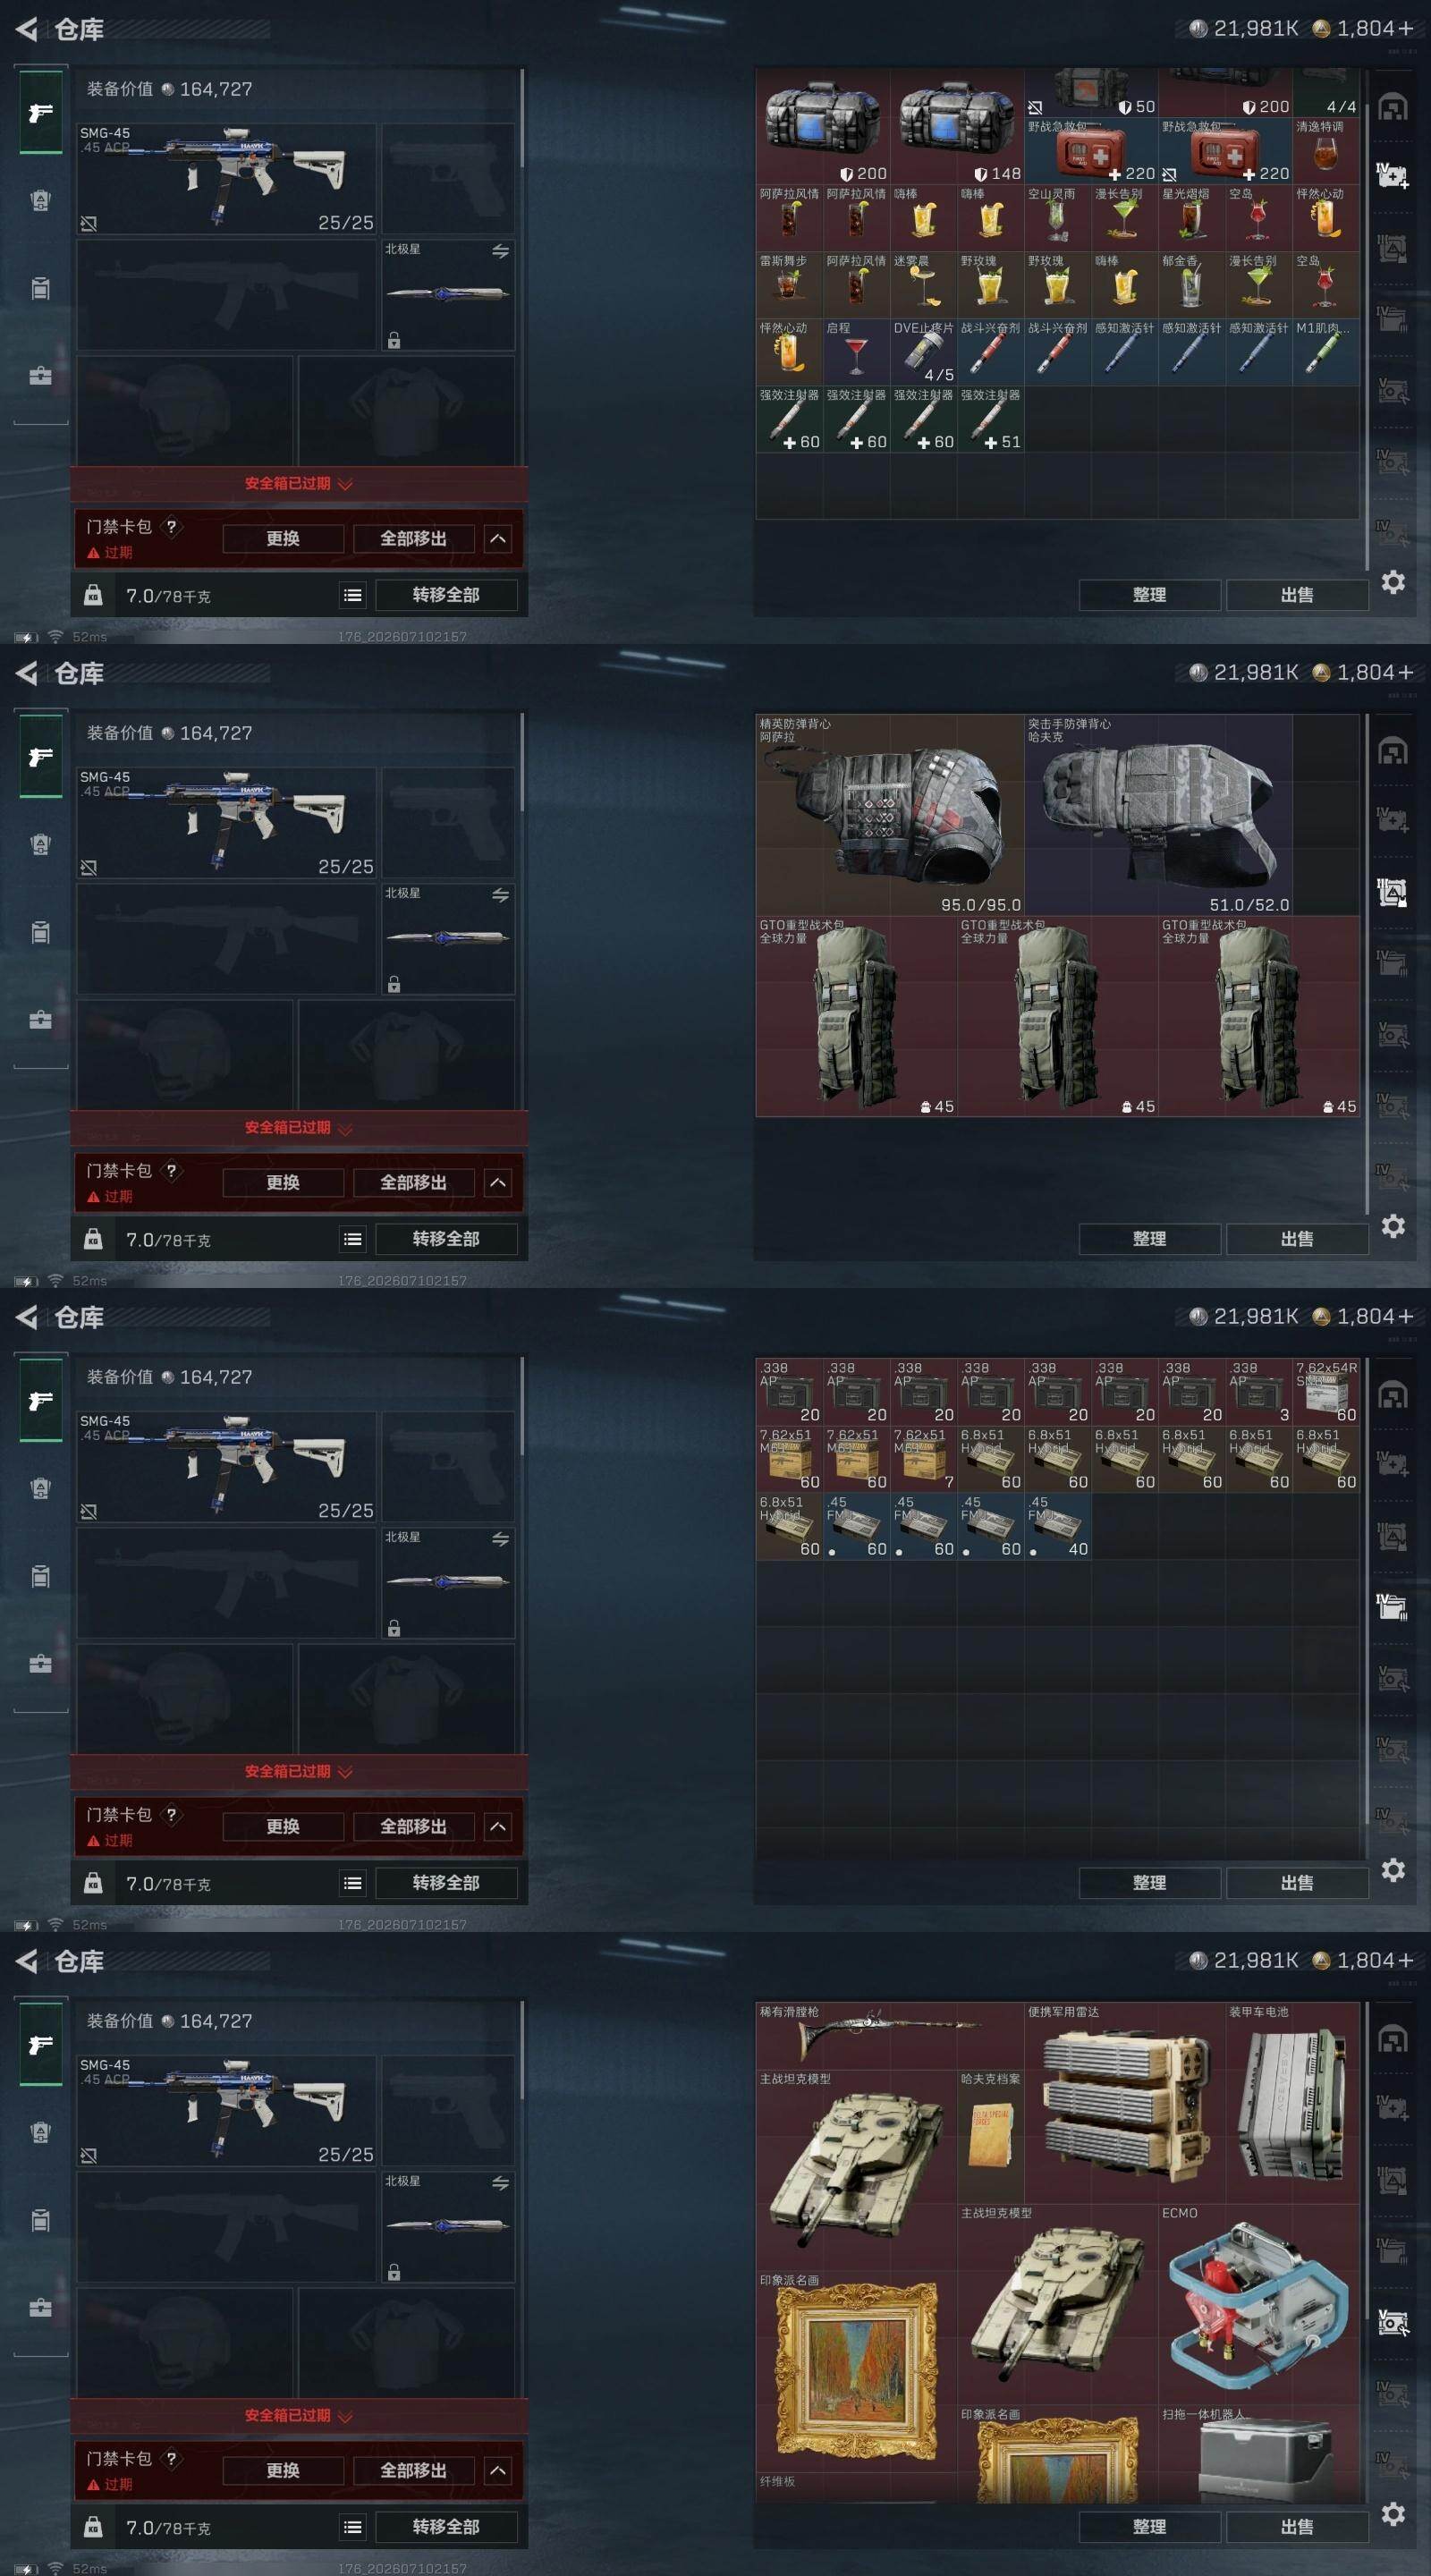This screenshot has height=2576, width=1431.
Task: Select the M1肌肉 green injector item
Action: (1325, 352)
